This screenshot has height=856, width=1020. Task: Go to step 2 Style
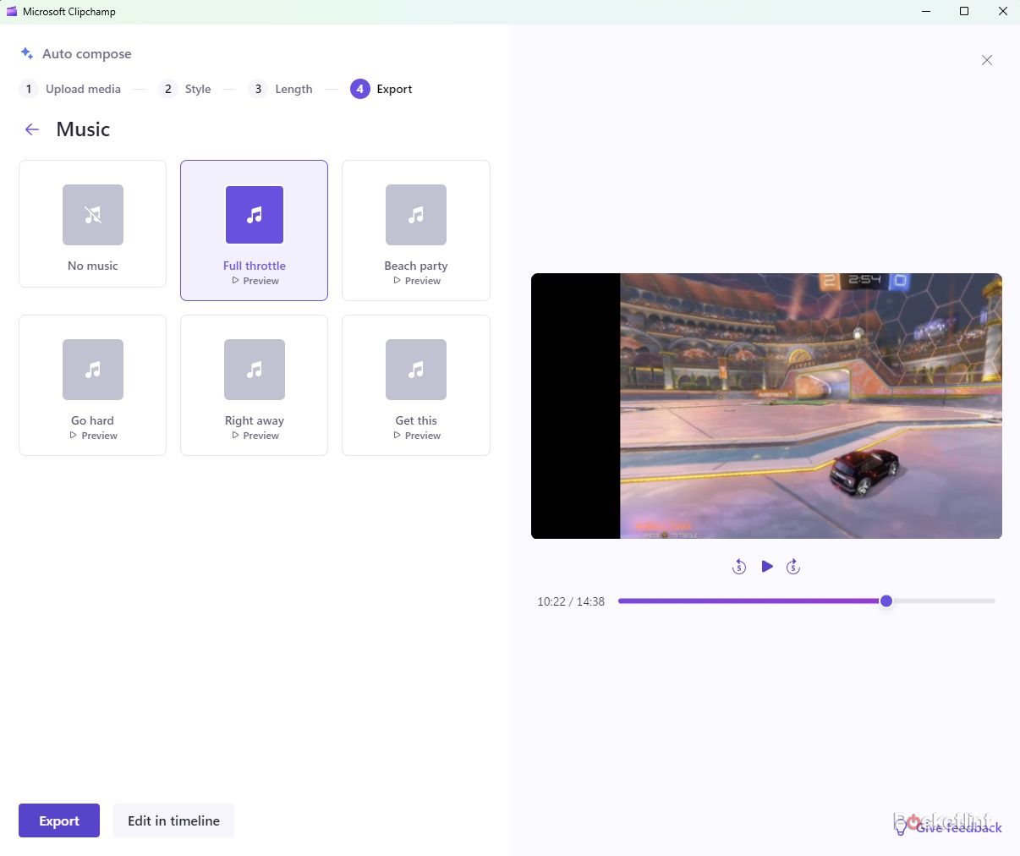click(x=185, y=89)
